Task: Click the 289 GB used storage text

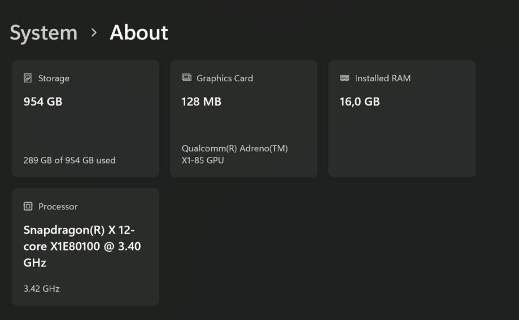Action: point(69,160)
